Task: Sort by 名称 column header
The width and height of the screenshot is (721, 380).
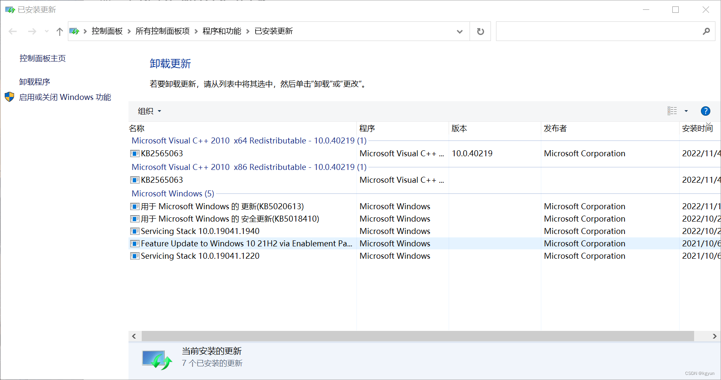Action: click(x=137, y=129)
